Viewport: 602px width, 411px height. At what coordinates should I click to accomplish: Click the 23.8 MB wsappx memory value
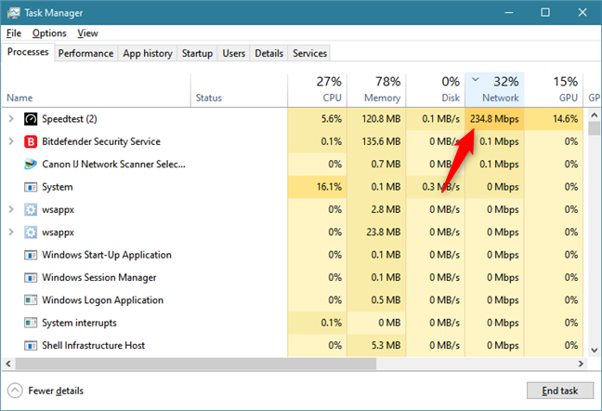[x=383, y=232]
